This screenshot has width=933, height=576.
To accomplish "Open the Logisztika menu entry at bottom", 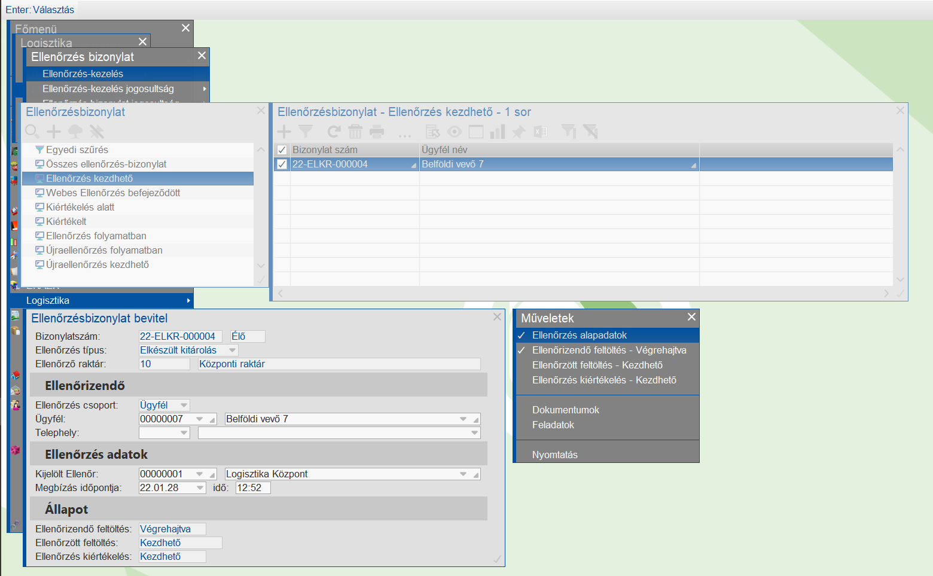I will coord(102,300).
